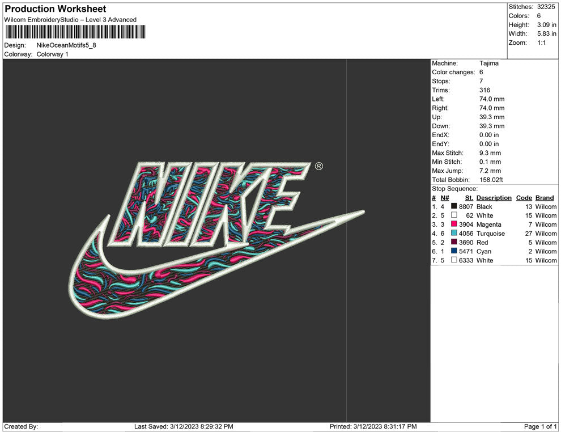
Task: Click the Nike embroidery design preview
Action: [x=216, y=240]
